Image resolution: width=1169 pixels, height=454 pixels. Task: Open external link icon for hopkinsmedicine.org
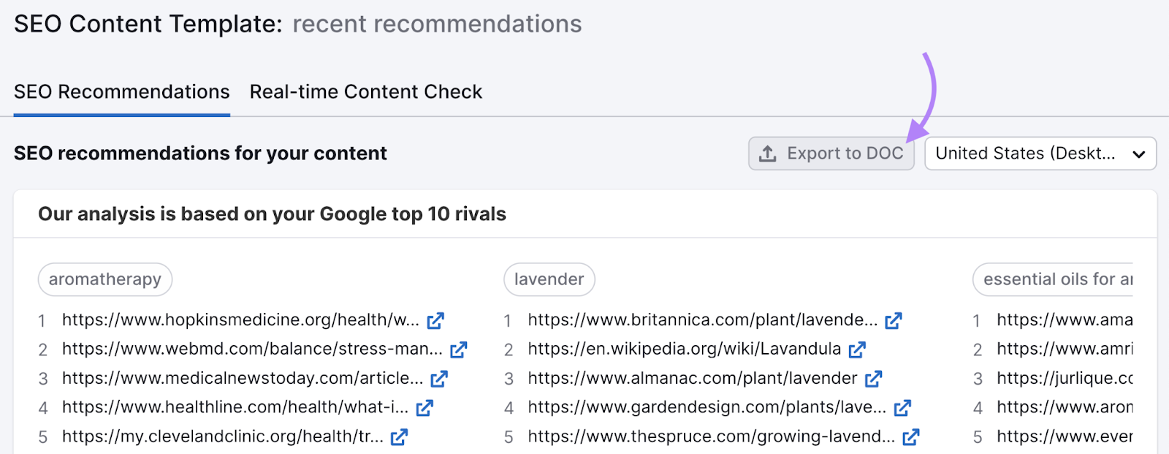point(435,320)
